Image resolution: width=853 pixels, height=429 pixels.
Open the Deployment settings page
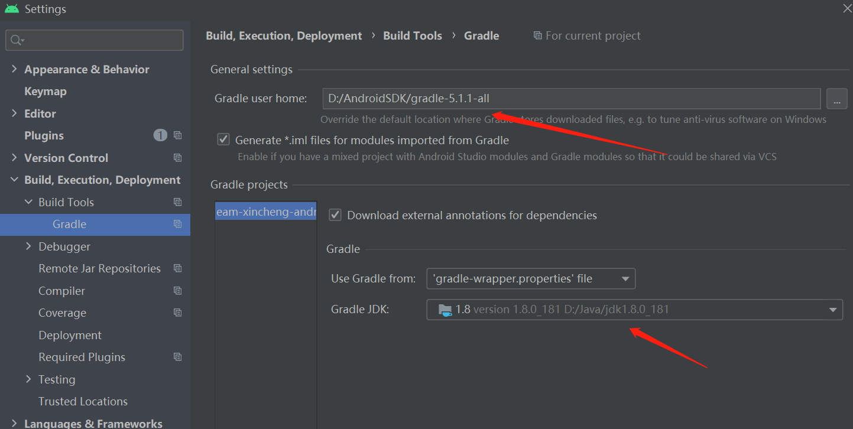(70, 335)
